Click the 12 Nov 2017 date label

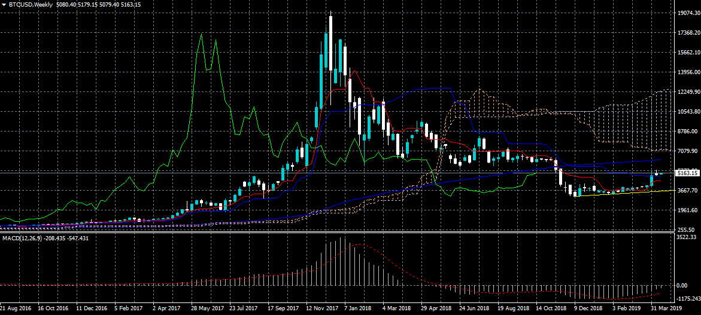pyautogui.click(x=321, y=309)
